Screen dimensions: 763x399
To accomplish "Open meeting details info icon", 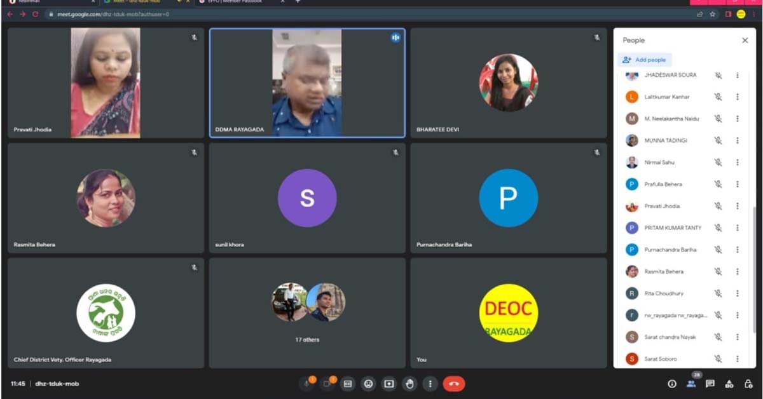I will click(x=672, y=384).
